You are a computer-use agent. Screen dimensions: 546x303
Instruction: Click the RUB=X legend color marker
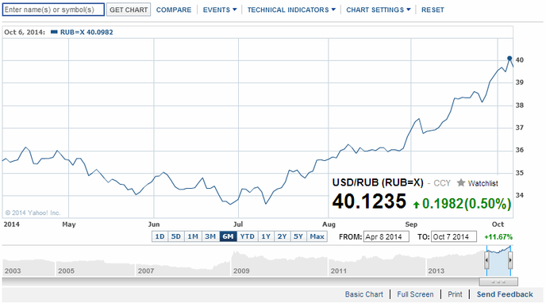(54, 32)
